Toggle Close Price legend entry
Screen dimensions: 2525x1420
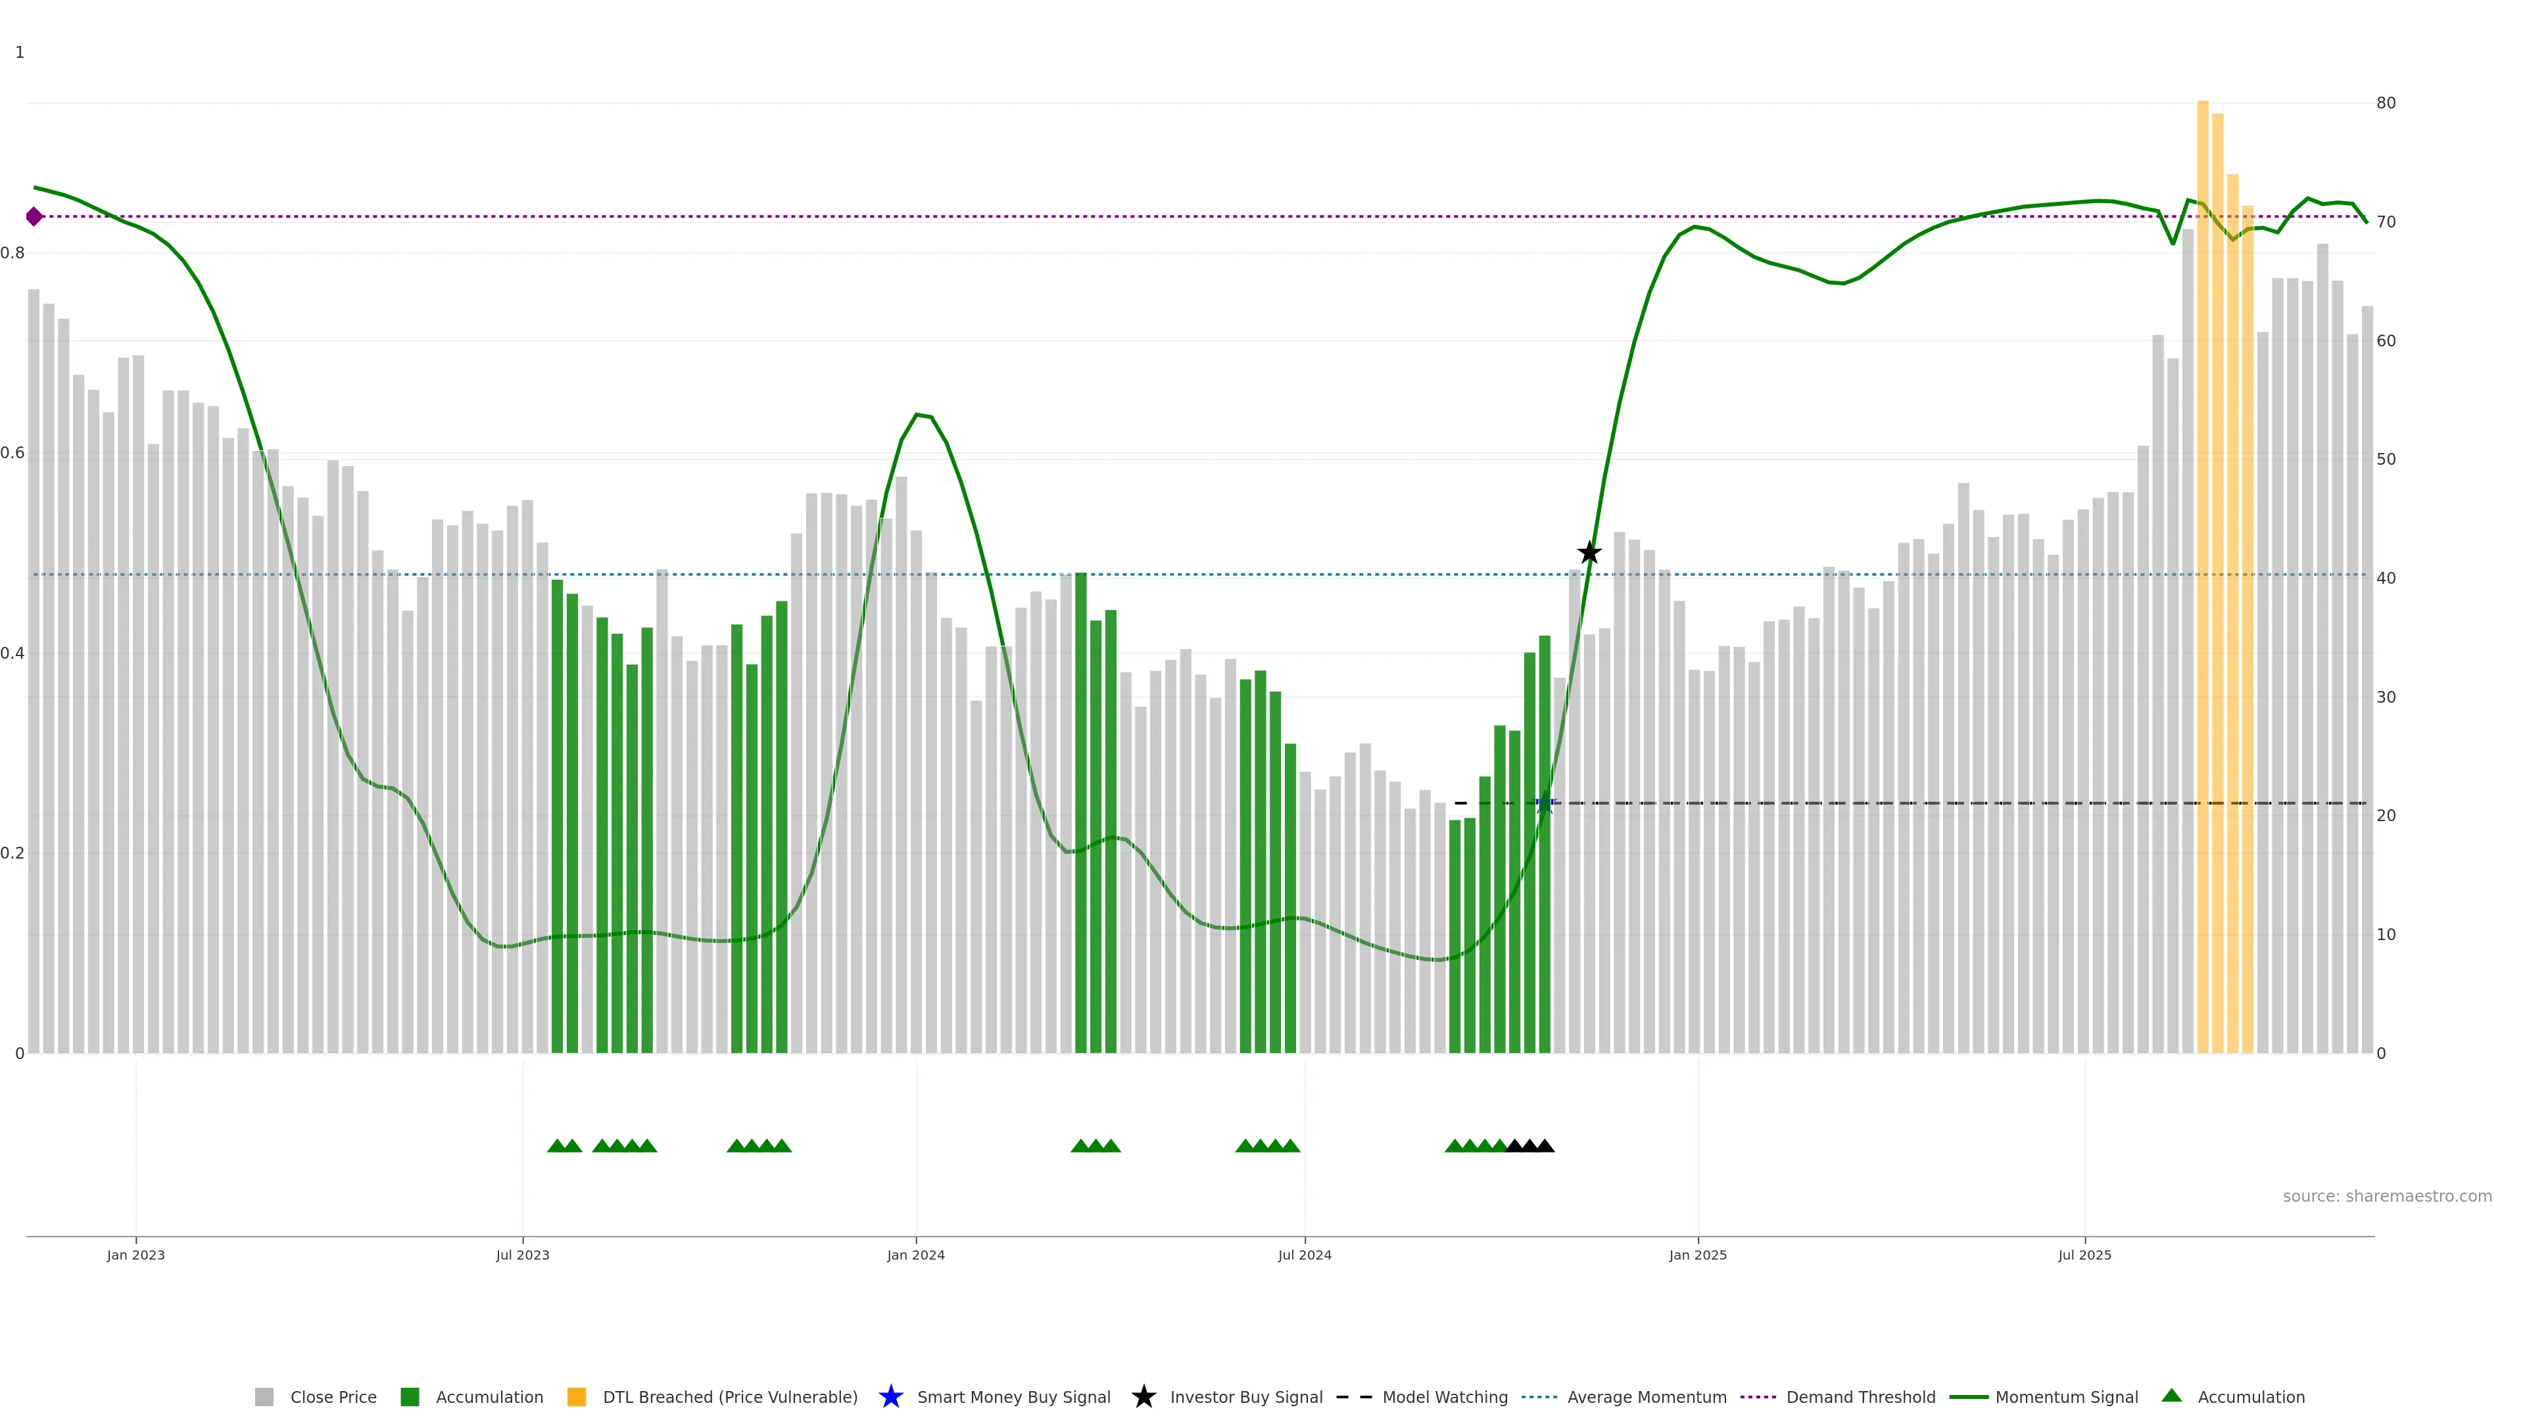coord(332,1396)
